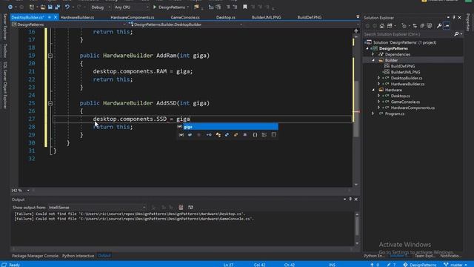Select Program.cs in Solution Explorer
This screenshot has height=267, width=474.
pos(395,113)
